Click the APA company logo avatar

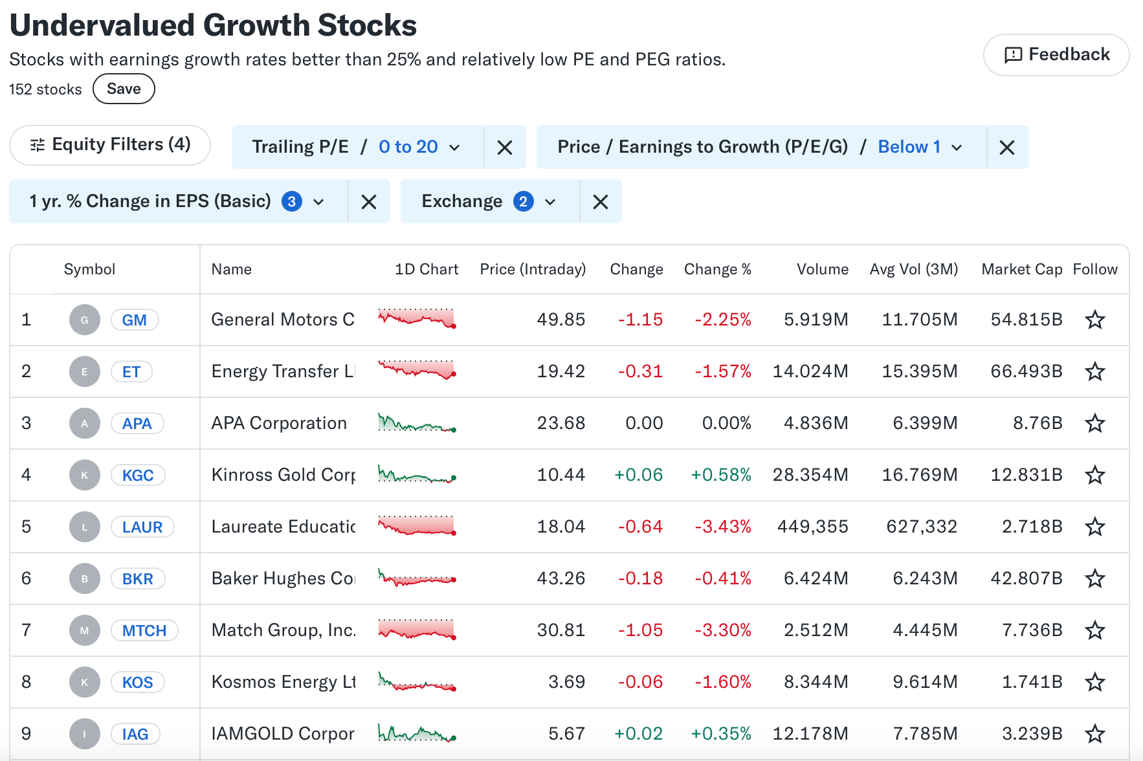tap(85, 423)
